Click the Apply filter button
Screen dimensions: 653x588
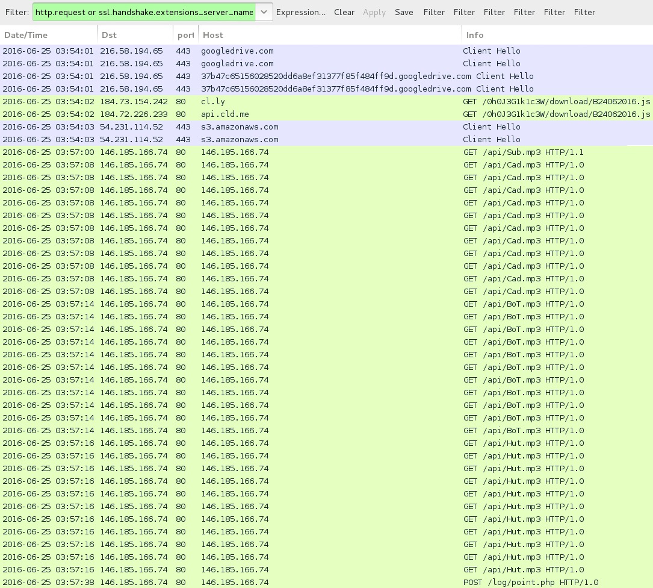pos(374,12)
